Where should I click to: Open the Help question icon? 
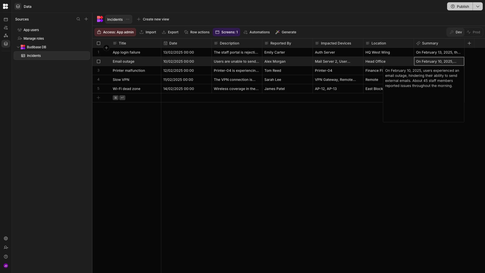6,257
